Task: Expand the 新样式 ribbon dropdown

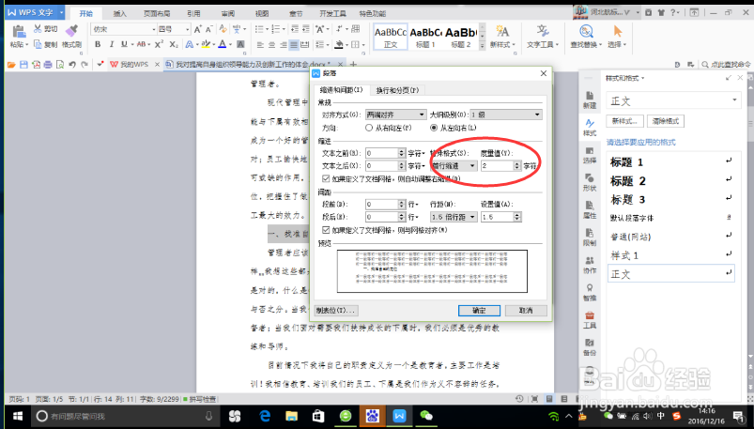Action: (x=503, y=45)
